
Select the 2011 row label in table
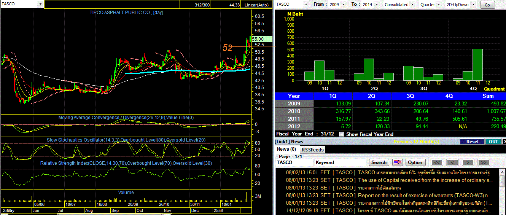point(294,119)
